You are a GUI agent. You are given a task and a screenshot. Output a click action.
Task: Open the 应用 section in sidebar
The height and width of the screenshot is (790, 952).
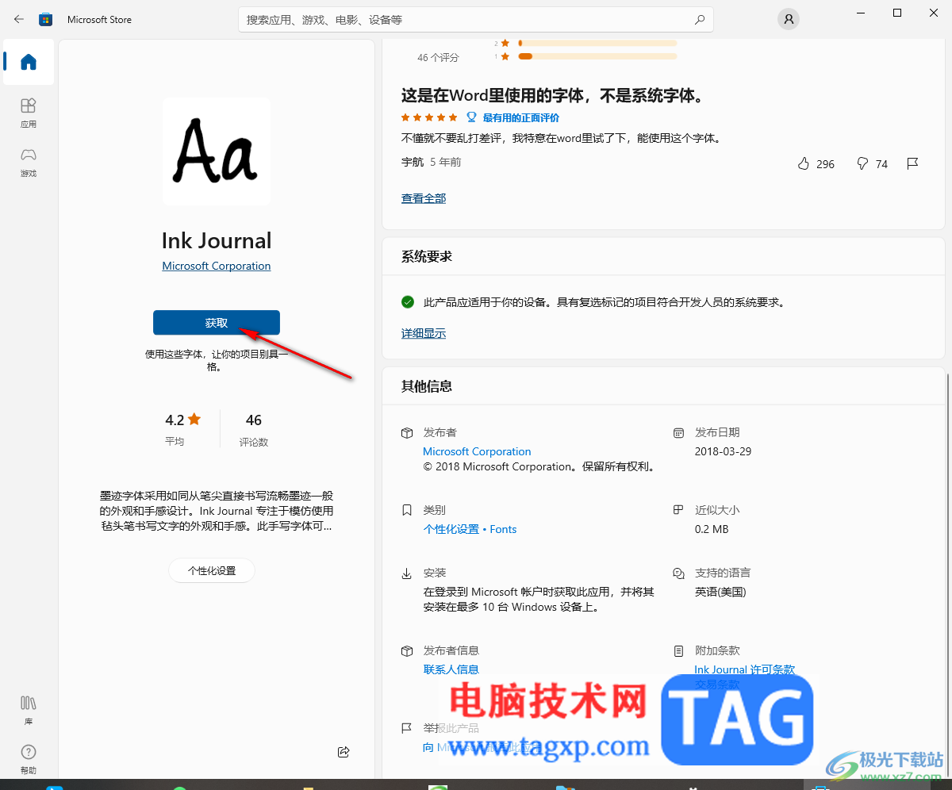[29, 113]
